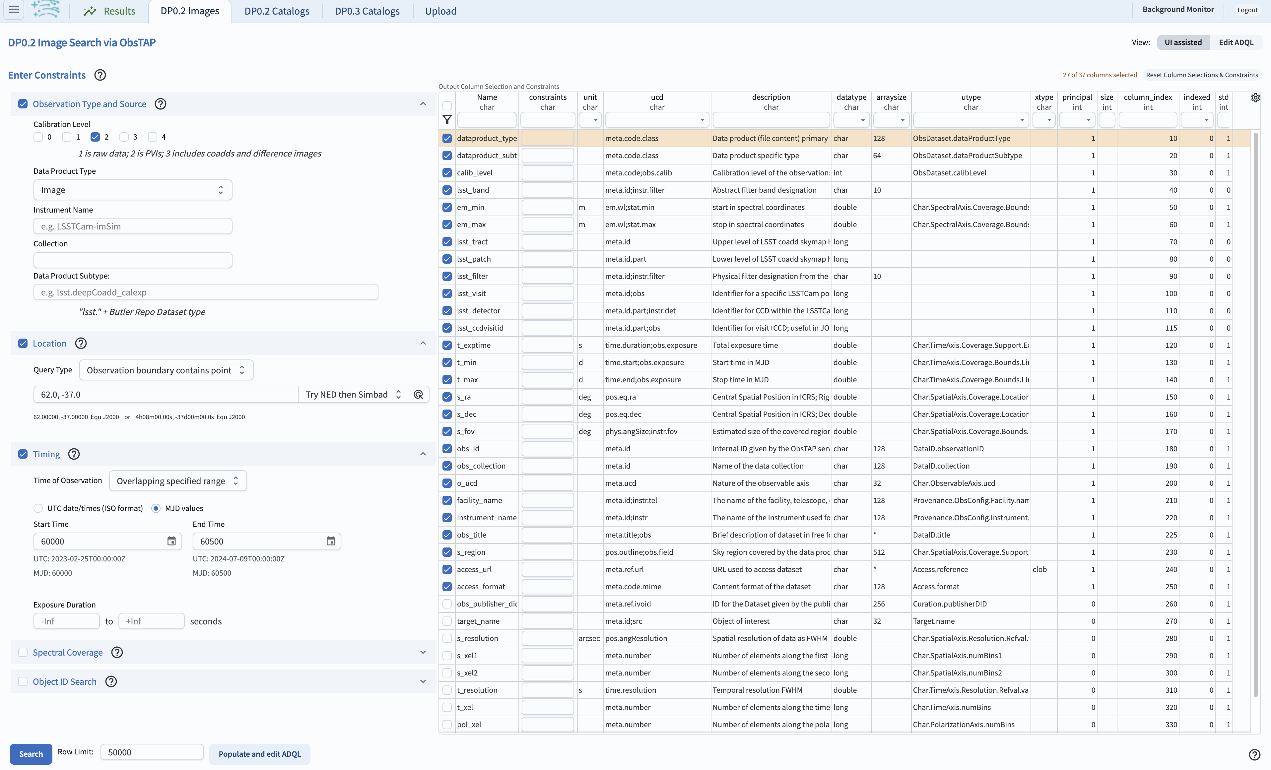The width and height of the screenshot is (1271, 770).
Task: Switch to the Upload tab
Action: (440, 11)
